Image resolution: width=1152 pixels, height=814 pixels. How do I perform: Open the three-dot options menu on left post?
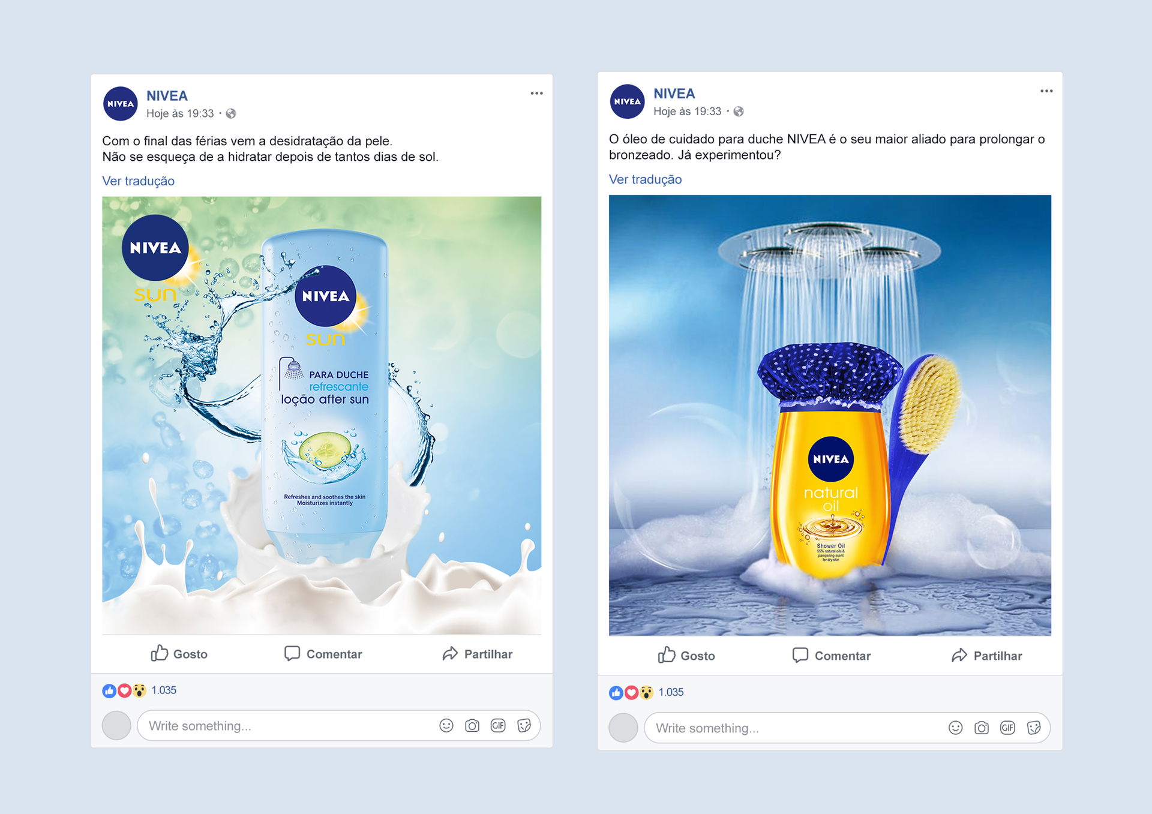(x=536, y=94)
